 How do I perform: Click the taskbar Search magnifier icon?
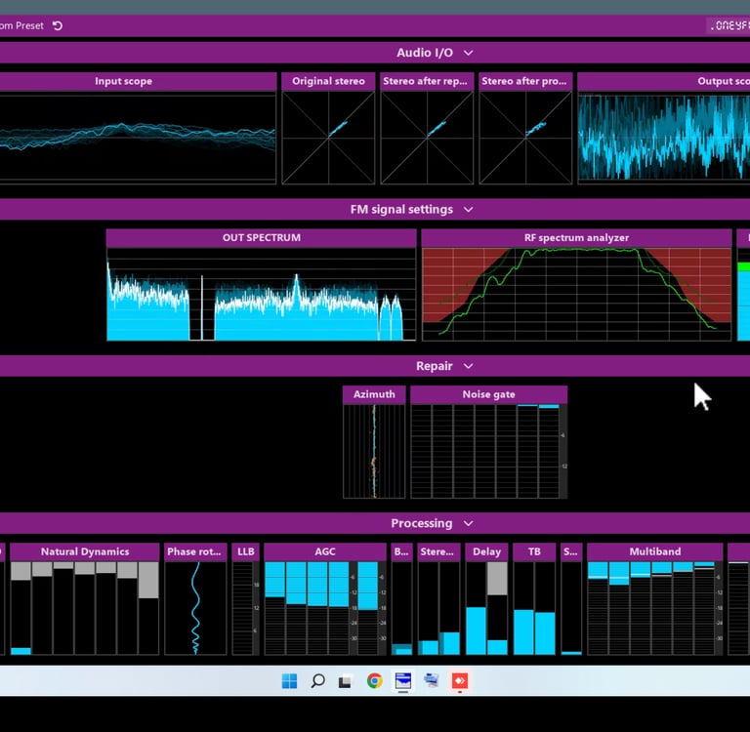[317, 681]
